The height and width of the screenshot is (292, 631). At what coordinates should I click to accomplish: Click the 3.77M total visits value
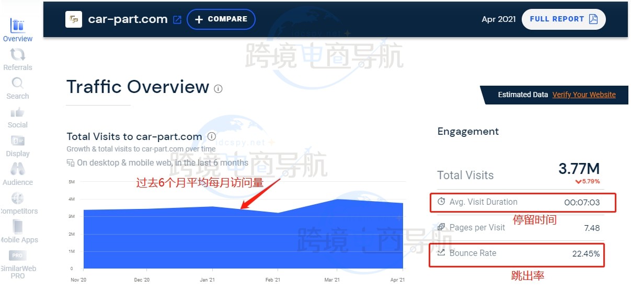click(x=579, y=169)
